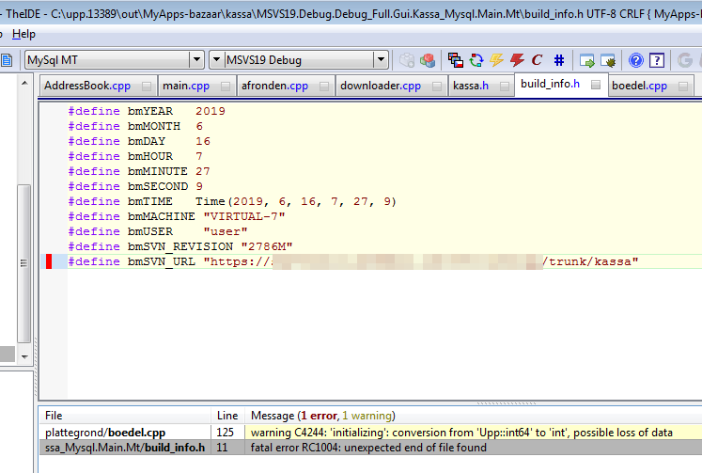Run Build with the yellow lightning icon
The height and width of the screenshot is (473, 702).
coord(496,60)
